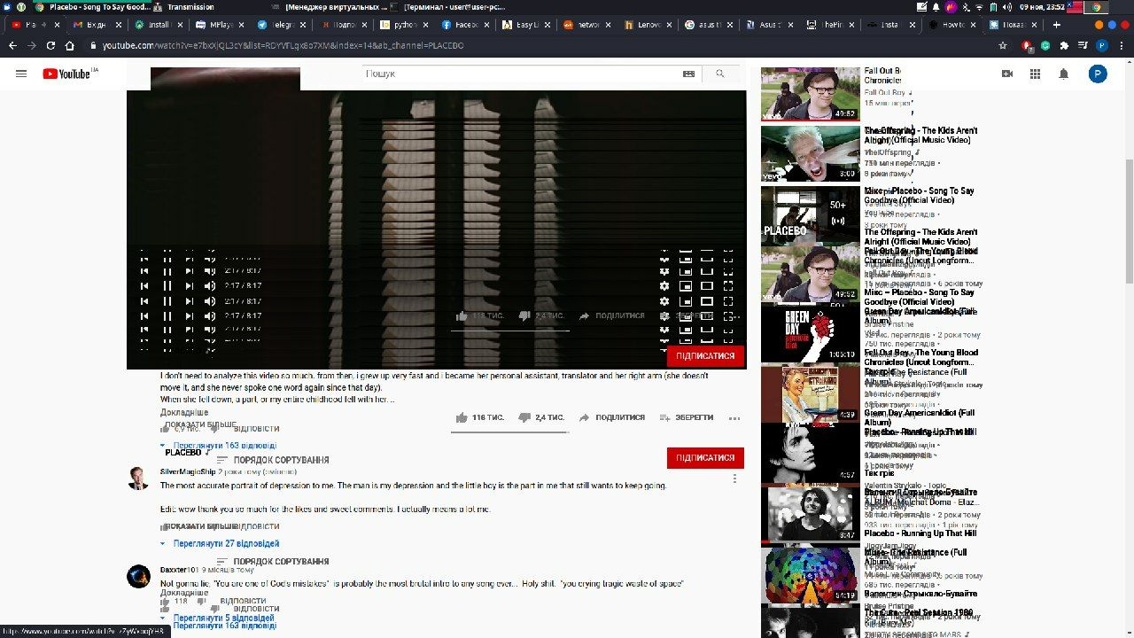
Task: Reload the page with the refresh icon
Action: click(50, 45)
